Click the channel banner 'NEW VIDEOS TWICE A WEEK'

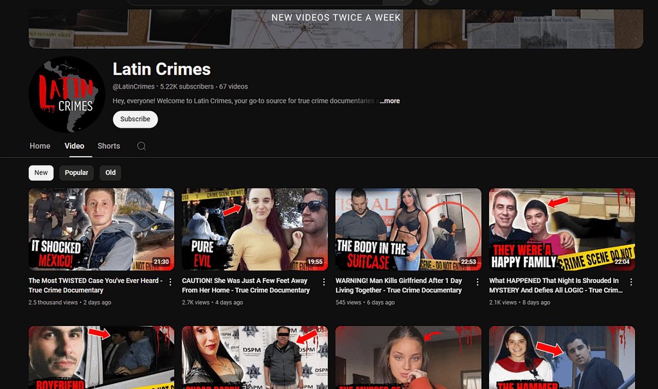point(335,28)
